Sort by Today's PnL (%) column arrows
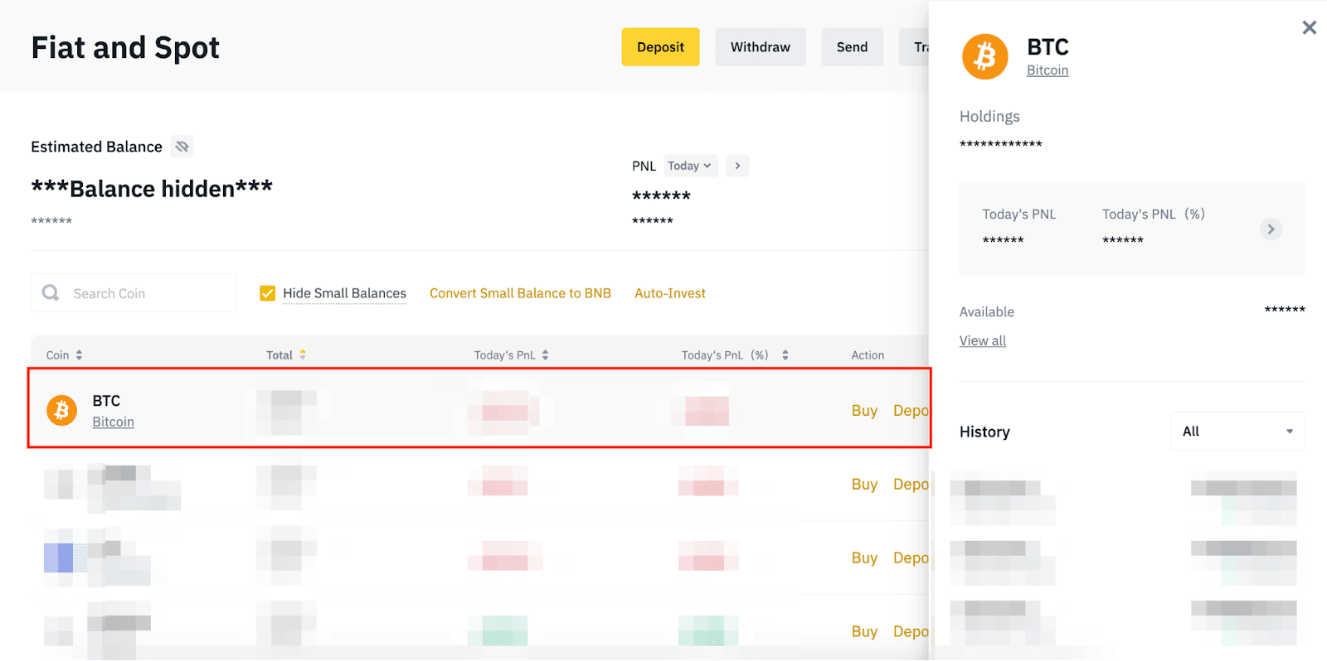 point(785,355)
